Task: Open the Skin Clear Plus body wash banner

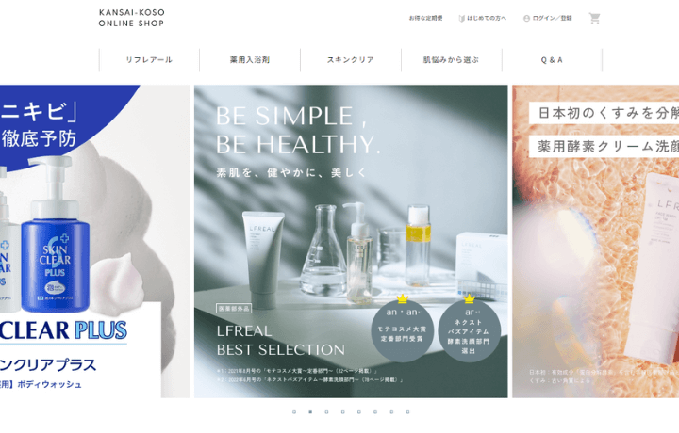Action: pyautogui.click(x=94, y=241)
